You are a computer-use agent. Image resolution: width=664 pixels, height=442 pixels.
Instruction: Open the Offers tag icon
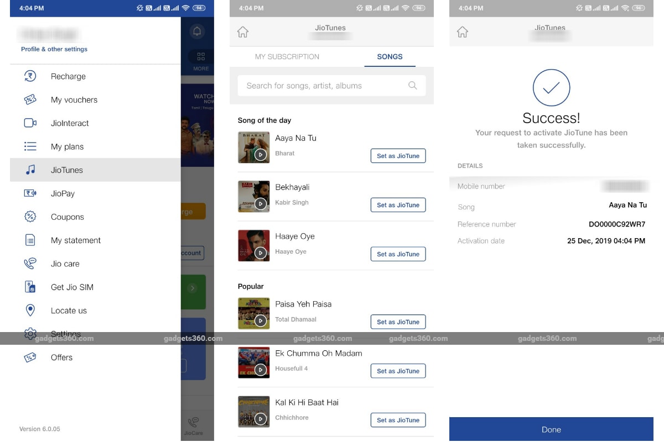click(30, 357)
